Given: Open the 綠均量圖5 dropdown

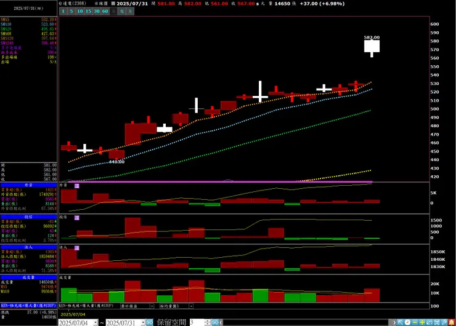Looking at the screenshot, I should coord(191,306).
